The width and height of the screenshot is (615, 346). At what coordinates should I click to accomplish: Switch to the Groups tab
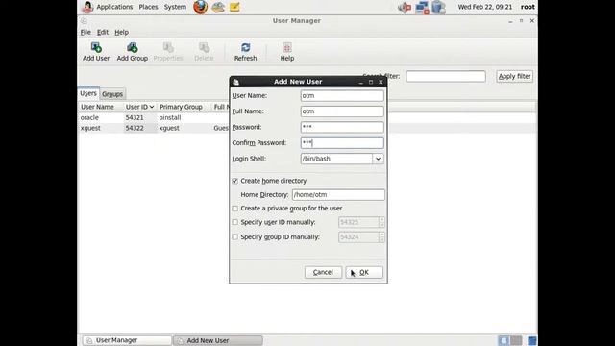(112, 94)
